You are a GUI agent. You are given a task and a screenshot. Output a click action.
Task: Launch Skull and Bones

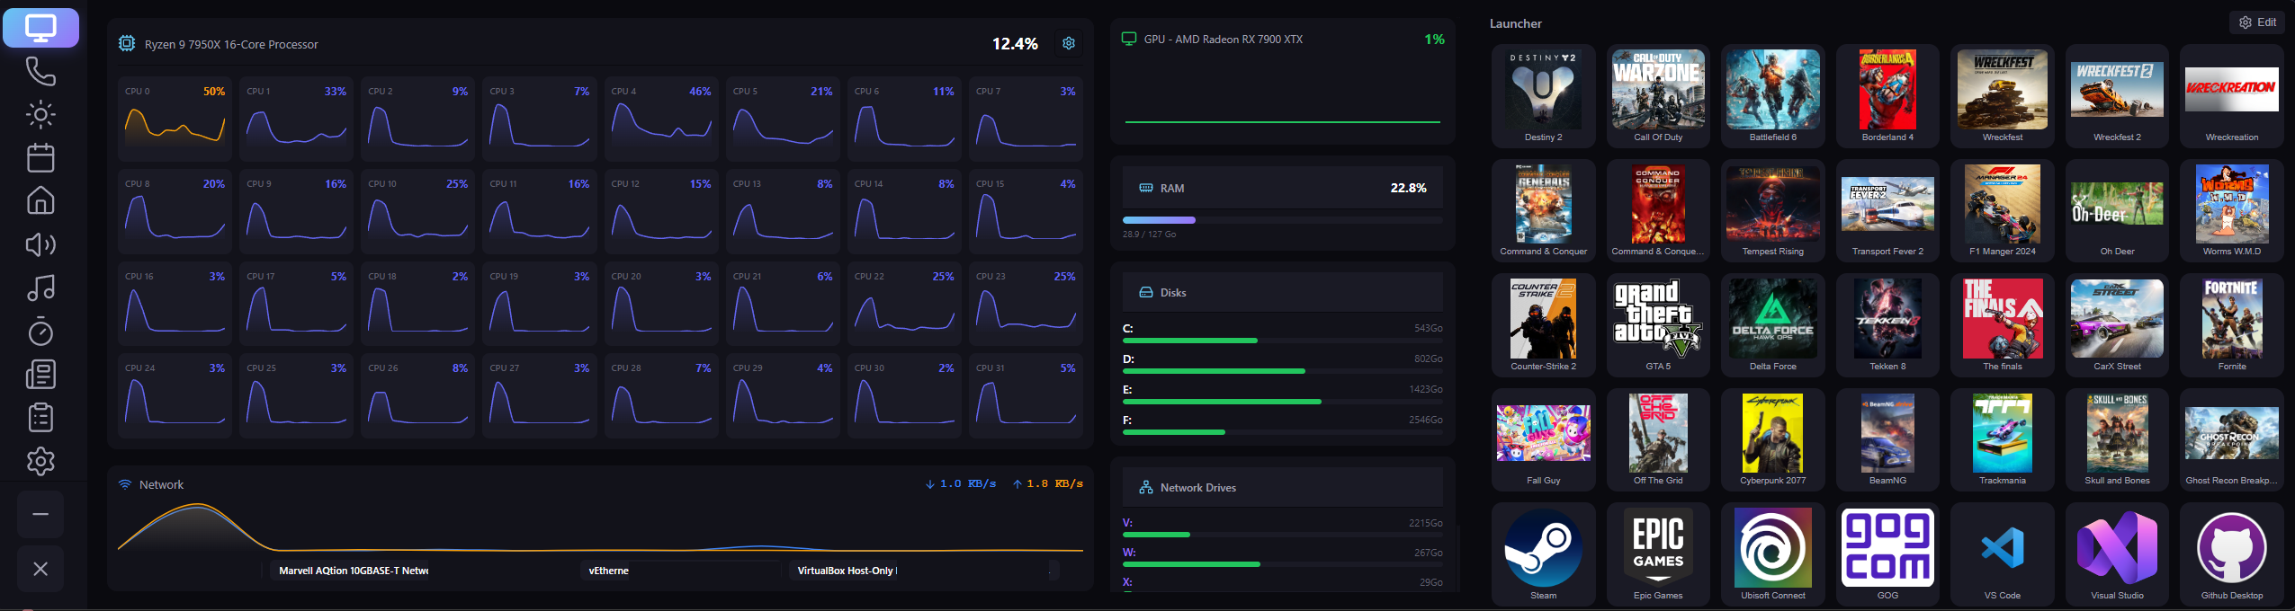click(2117, 439)
